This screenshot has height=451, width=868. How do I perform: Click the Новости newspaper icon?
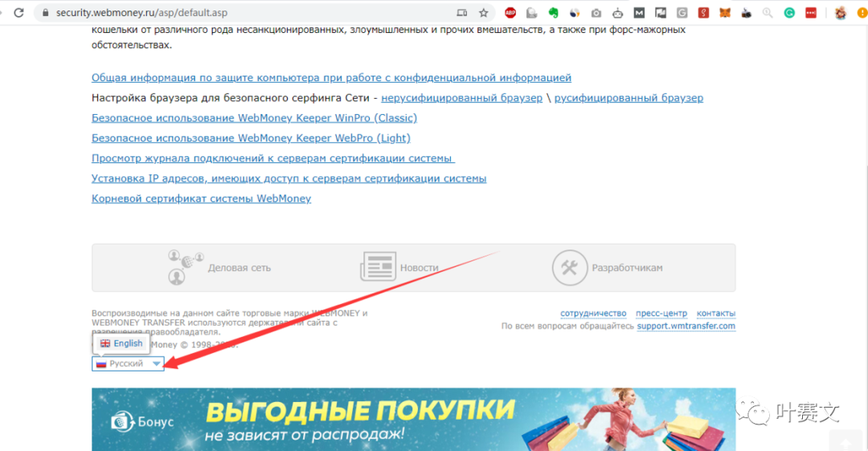(x=378, y=267)
